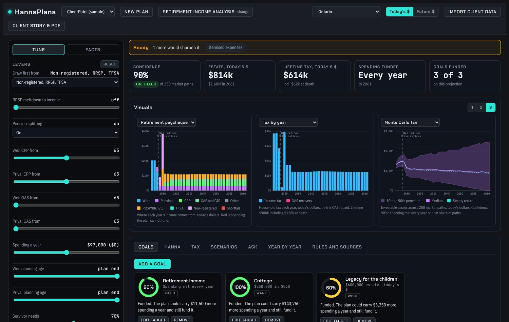Click the Legacy 60% progress ring
Viewport: 509px width, 322px height.
click(331, 288)
